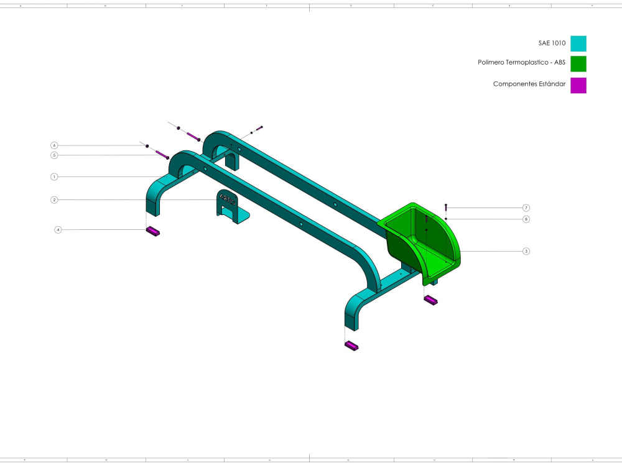Click the green ABS legend swatch

pos(577,64)
